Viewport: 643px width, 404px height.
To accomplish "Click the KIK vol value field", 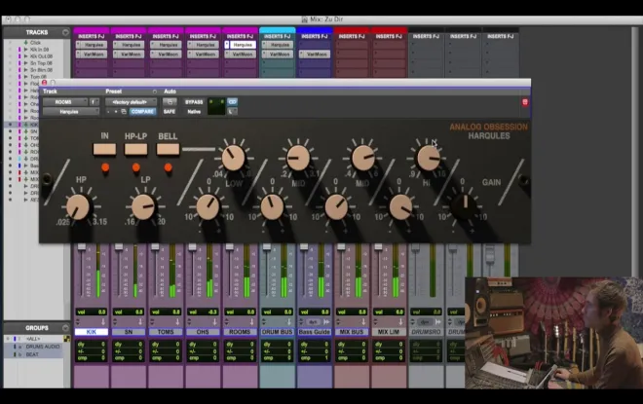I will 91,312.
